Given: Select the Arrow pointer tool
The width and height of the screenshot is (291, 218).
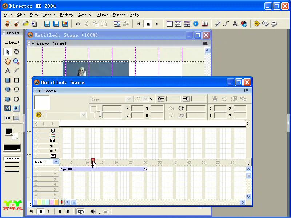Looking at the screenshot, I should [8, 52].
